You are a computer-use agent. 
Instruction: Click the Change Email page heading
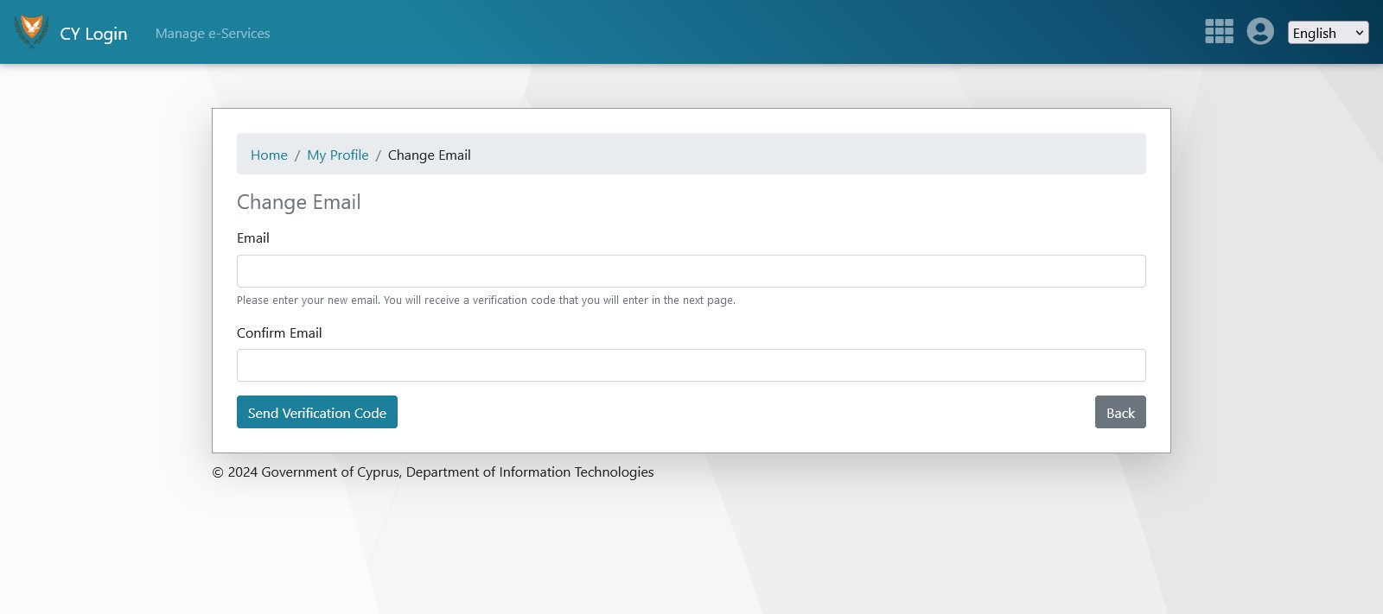[298, 202]
